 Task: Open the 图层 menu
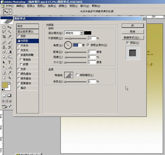(x=41, y=6)
